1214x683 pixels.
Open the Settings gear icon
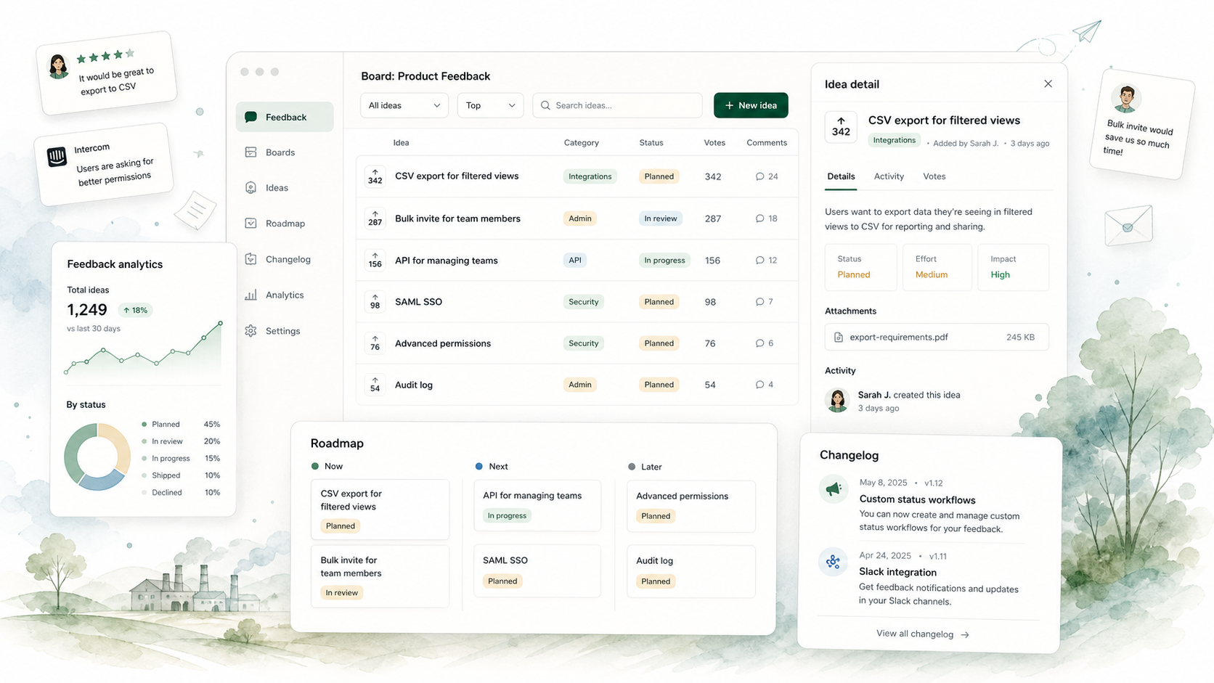[x=250, y=331]
